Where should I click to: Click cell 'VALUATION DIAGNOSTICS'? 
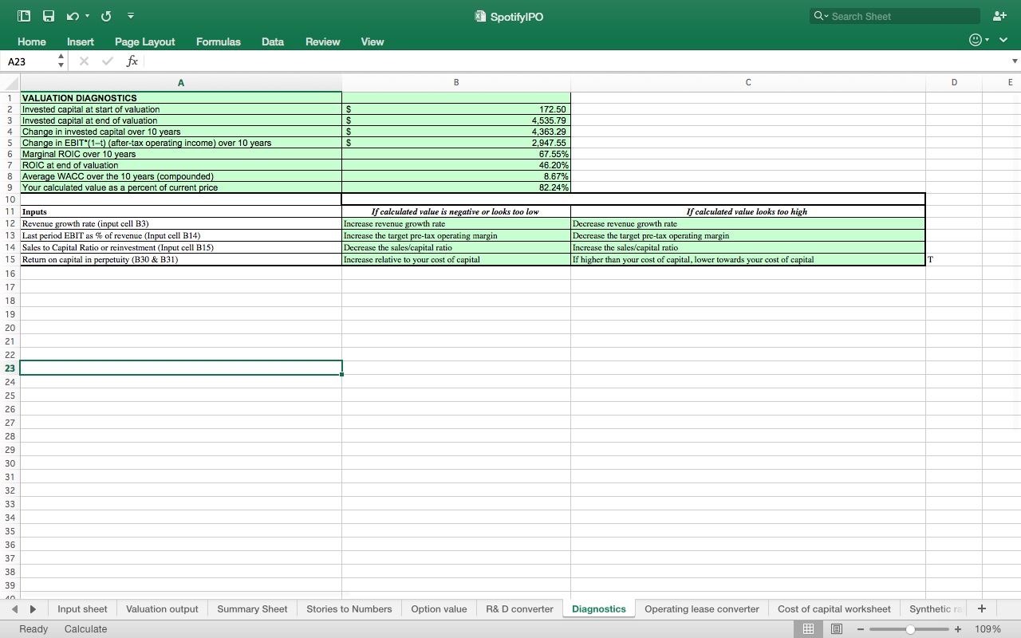tap(181, 98)
